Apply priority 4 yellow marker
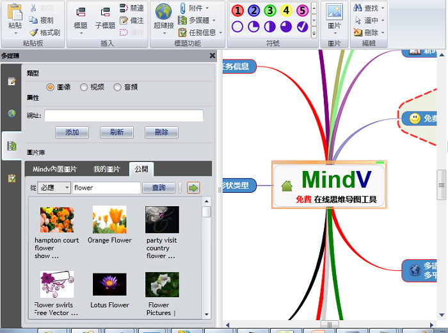 (286, 11)
